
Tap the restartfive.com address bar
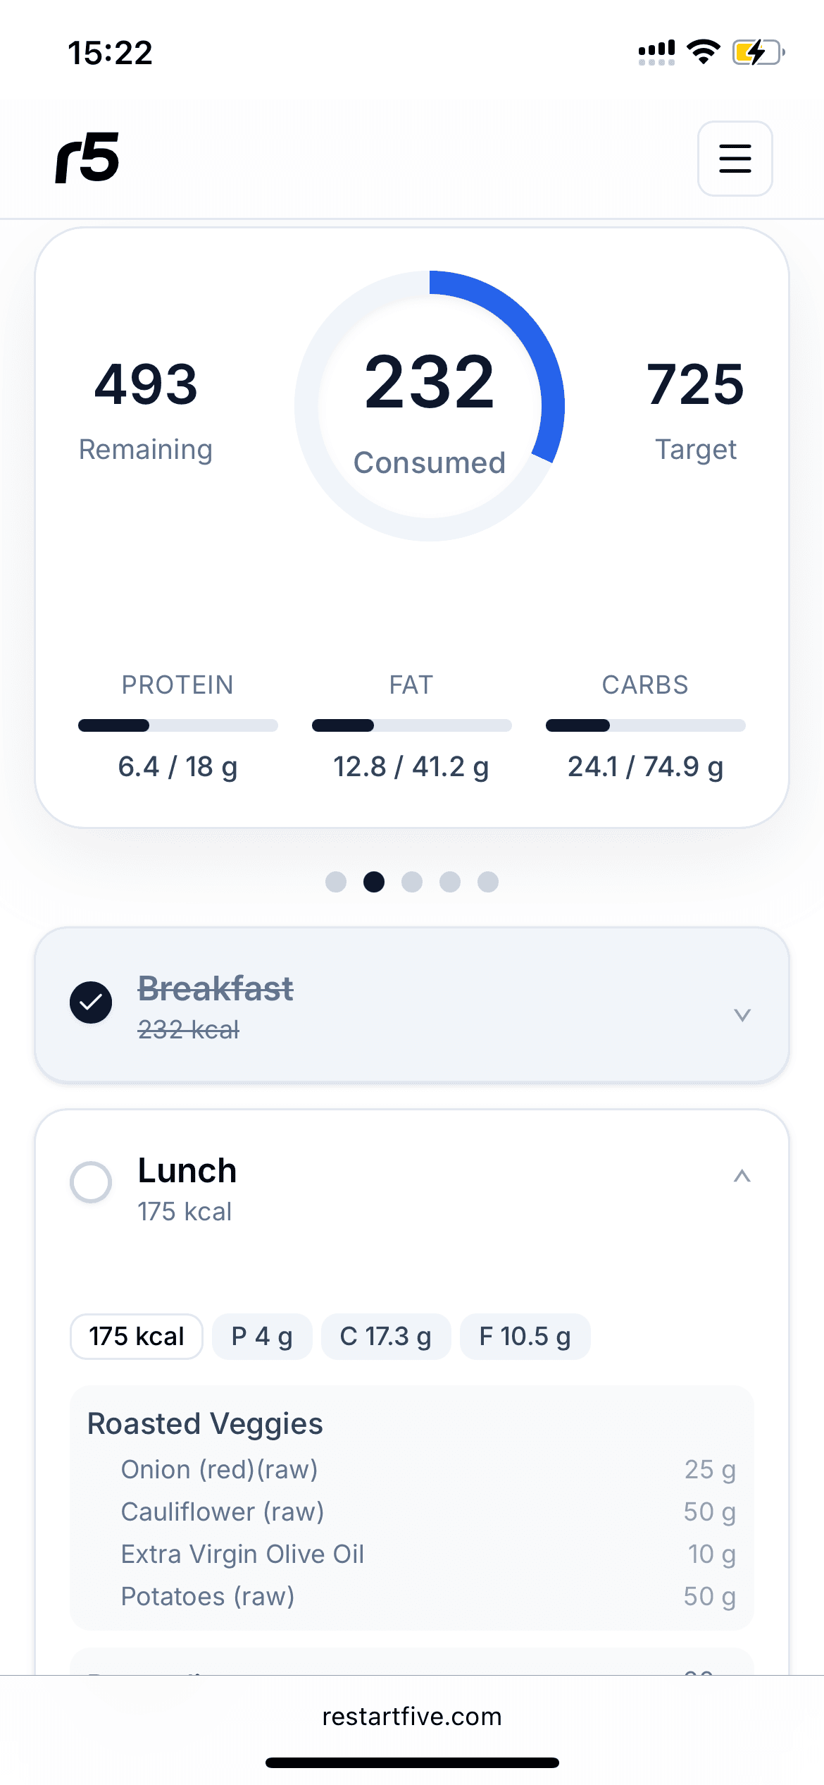click(x=412, y=1717)
